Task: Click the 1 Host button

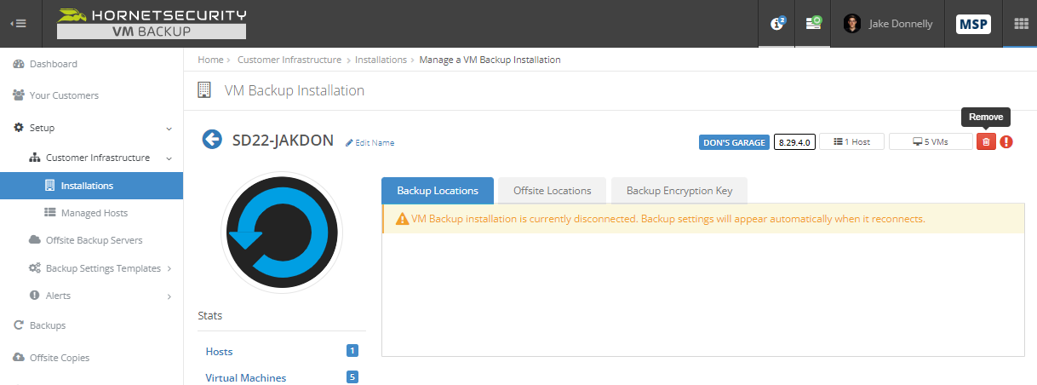Action: [x=851, y=142]
